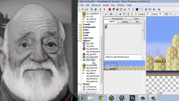Create a font with the TT icon
The width and height of the screenshot is (179, 101).
point(129,9)
